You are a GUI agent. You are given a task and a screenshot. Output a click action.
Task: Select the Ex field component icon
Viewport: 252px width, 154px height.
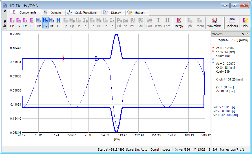click(12, 22)
